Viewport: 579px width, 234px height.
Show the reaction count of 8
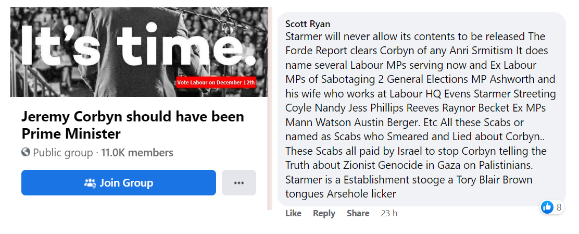click(559, 207)
